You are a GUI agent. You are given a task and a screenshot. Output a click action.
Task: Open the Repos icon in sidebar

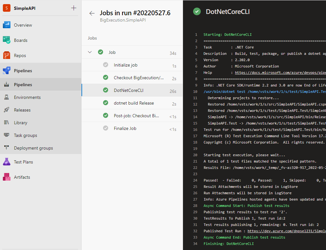7,55
